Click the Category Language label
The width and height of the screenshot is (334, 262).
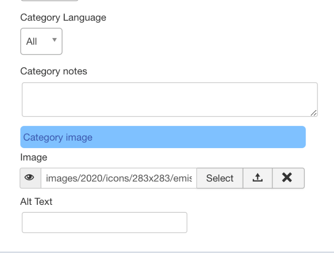(x=63, y=18)
